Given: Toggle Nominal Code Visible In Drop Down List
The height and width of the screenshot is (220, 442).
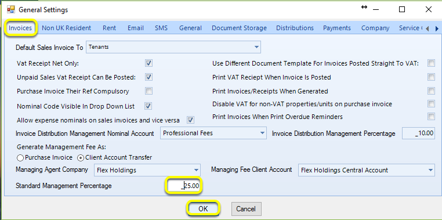Looking at the screenshot, I should point(148,106).
